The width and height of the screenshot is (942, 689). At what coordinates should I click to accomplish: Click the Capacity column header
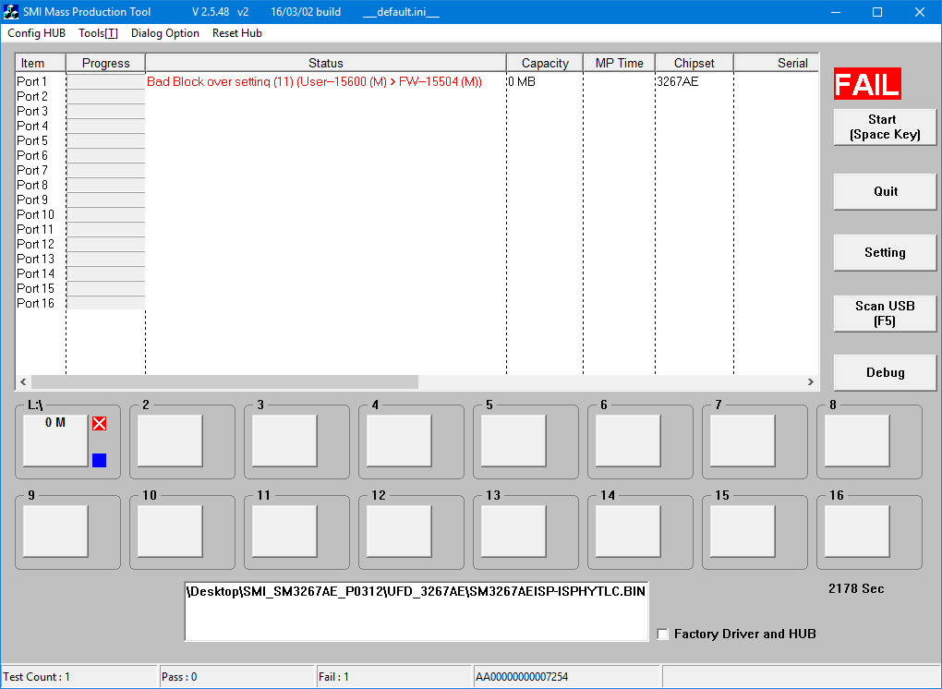click(545, 63)
